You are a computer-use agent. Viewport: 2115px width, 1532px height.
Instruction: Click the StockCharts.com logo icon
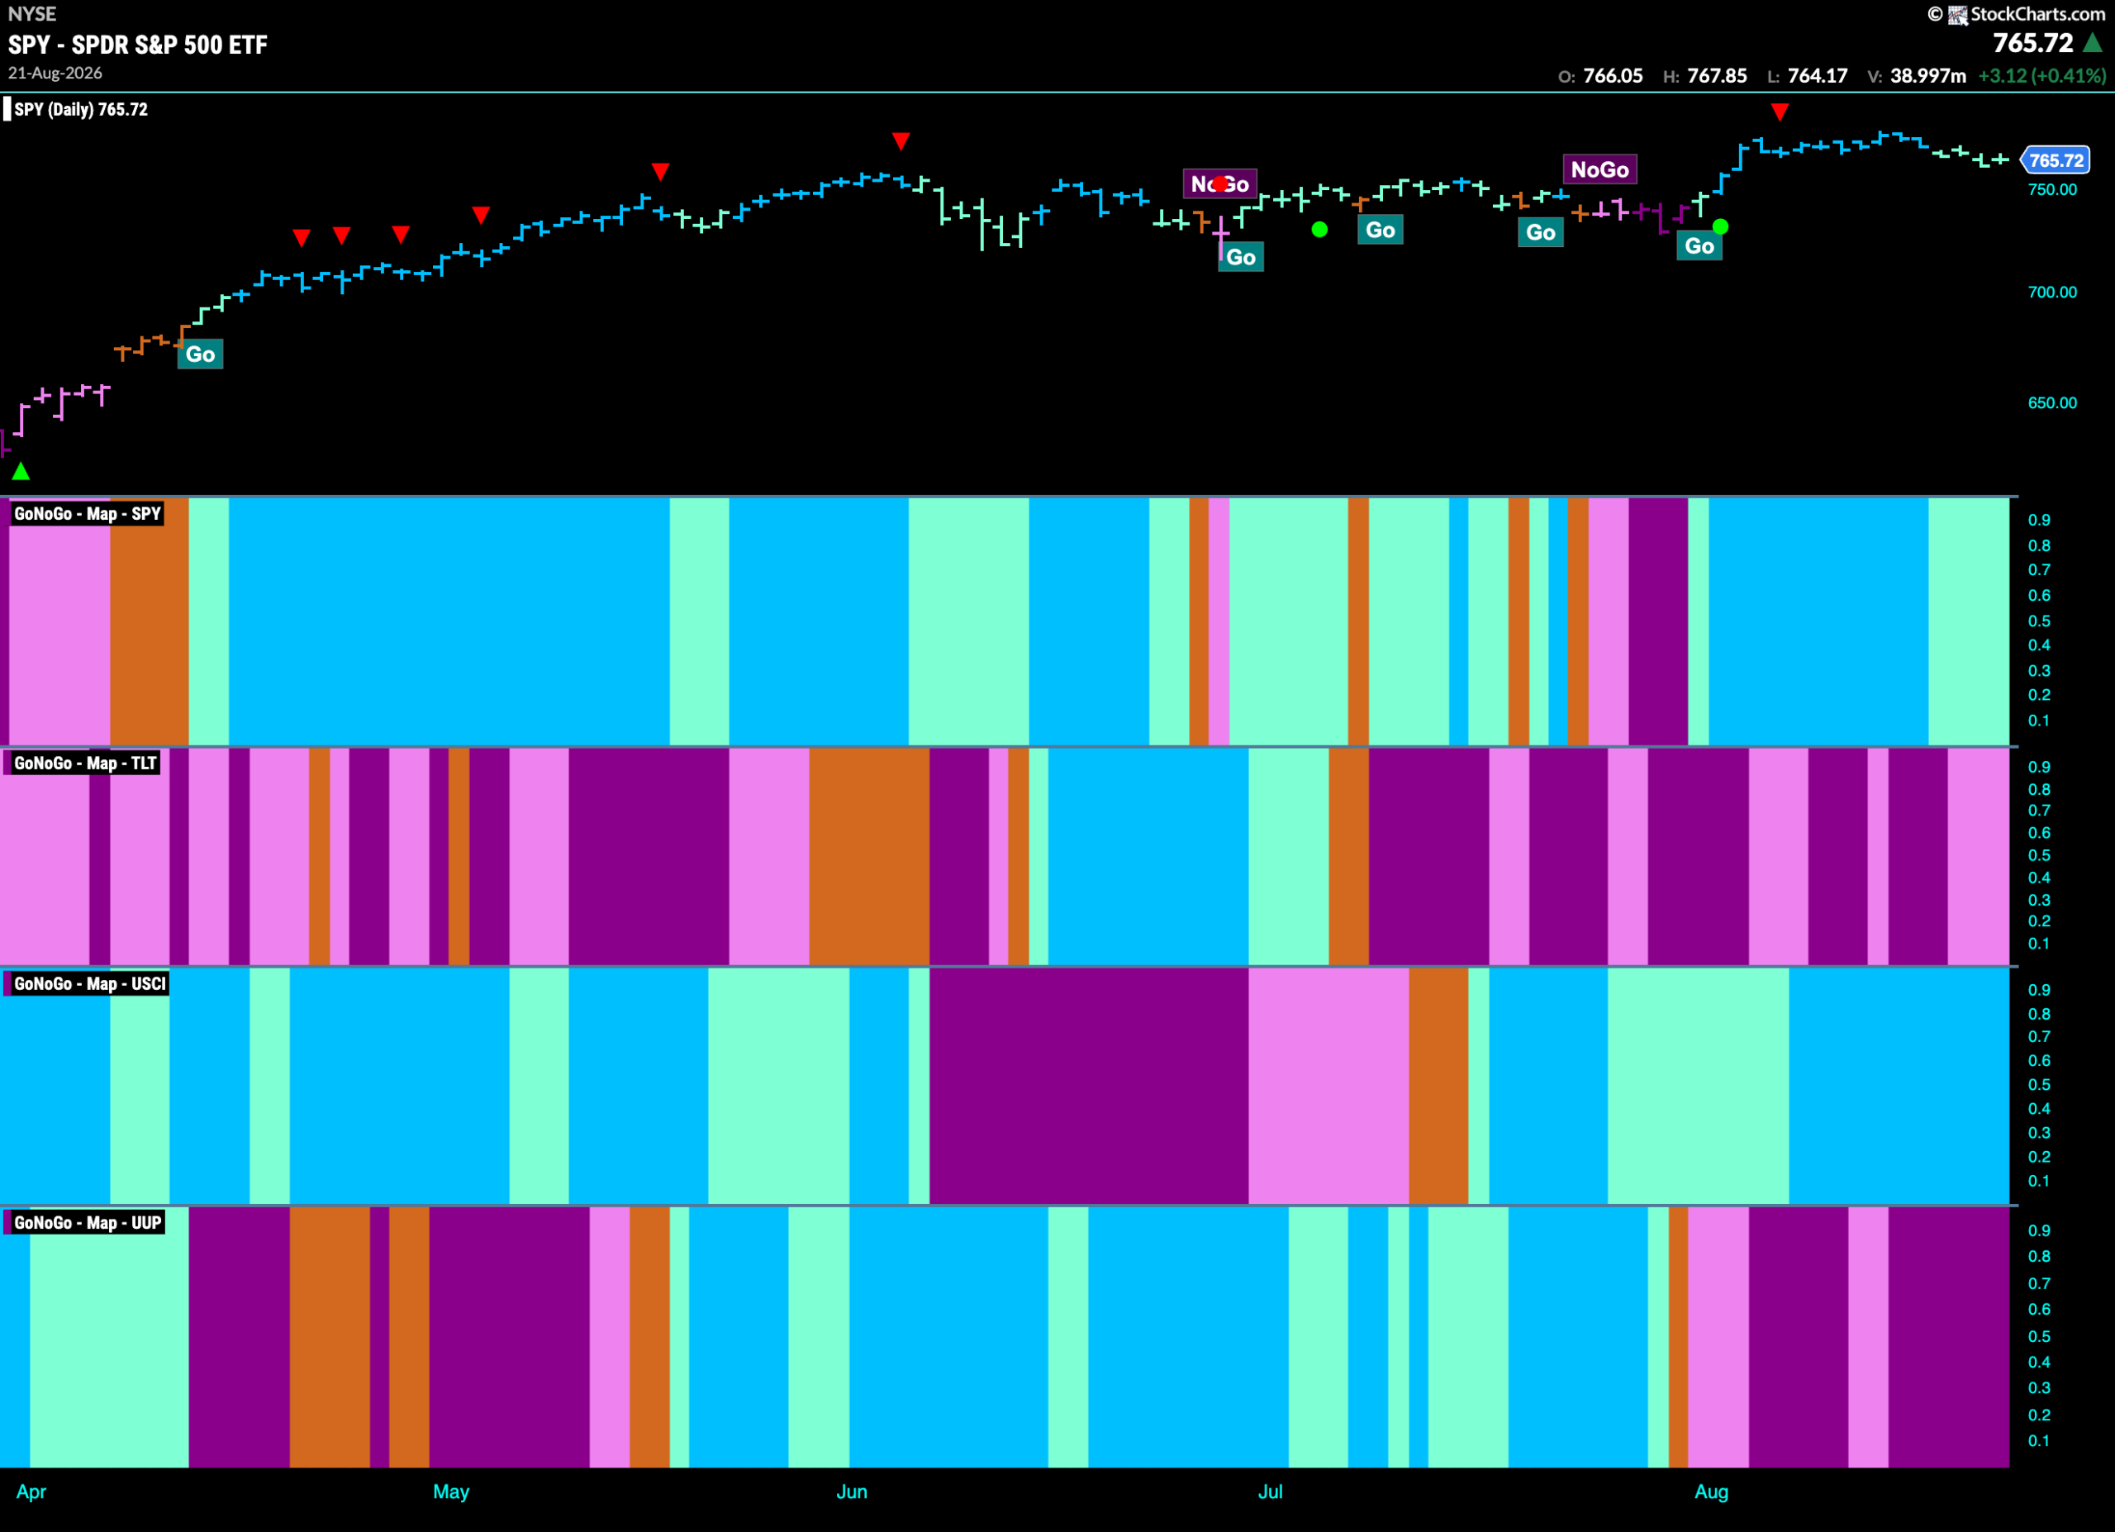point(1957,14)
